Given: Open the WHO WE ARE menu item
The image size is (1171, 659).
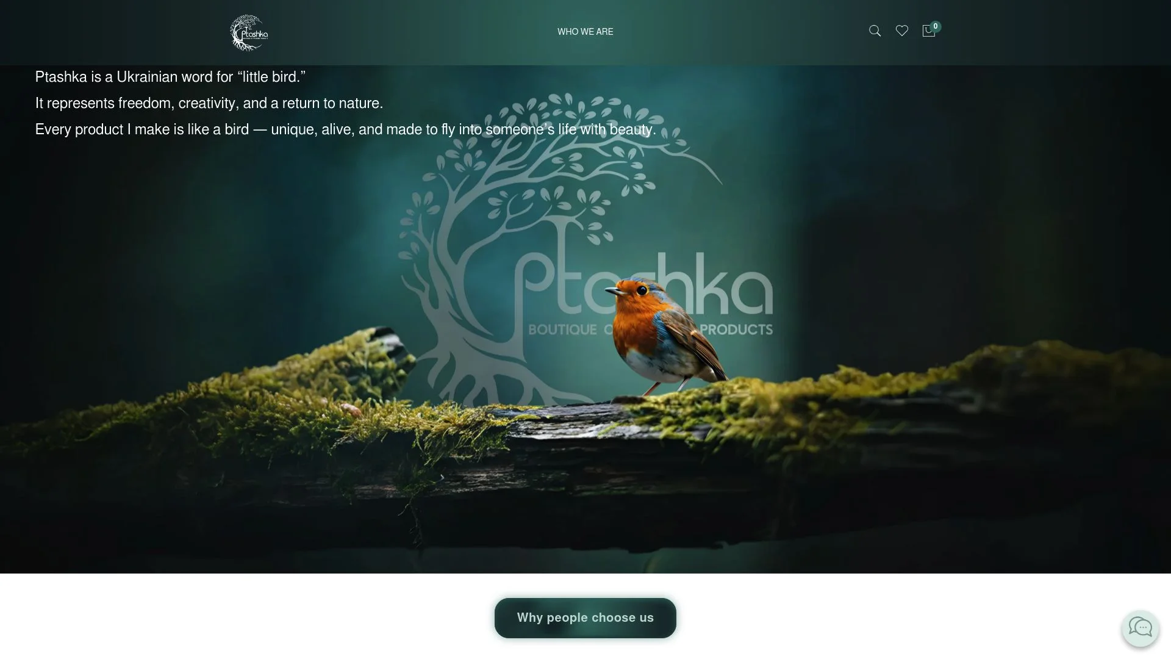Looking at the screenshot, I should [585, 32].
